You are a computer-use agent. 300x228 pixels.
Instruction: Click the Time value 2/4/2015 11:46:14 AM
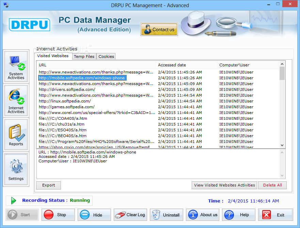tap(253, 201)
